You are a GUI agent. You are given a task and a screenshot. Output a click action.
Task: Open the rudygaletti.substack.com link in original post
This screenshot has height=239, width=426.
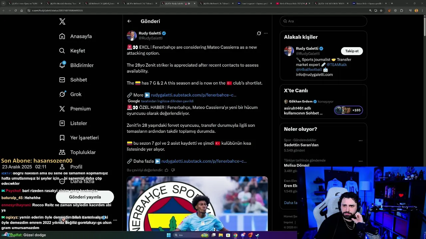(194, 95)
